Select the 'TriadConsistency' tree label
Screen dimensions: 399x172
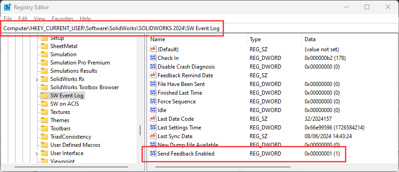pyautogui.click(x=71, y=137)
